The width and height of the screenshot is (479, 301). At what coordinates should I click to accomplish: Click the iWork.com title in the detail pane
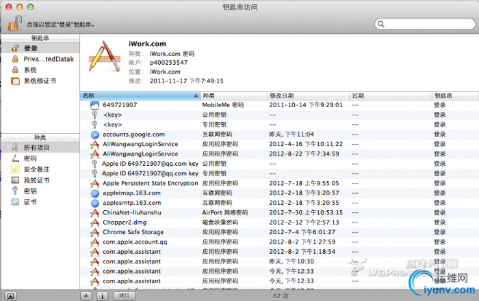147,44
